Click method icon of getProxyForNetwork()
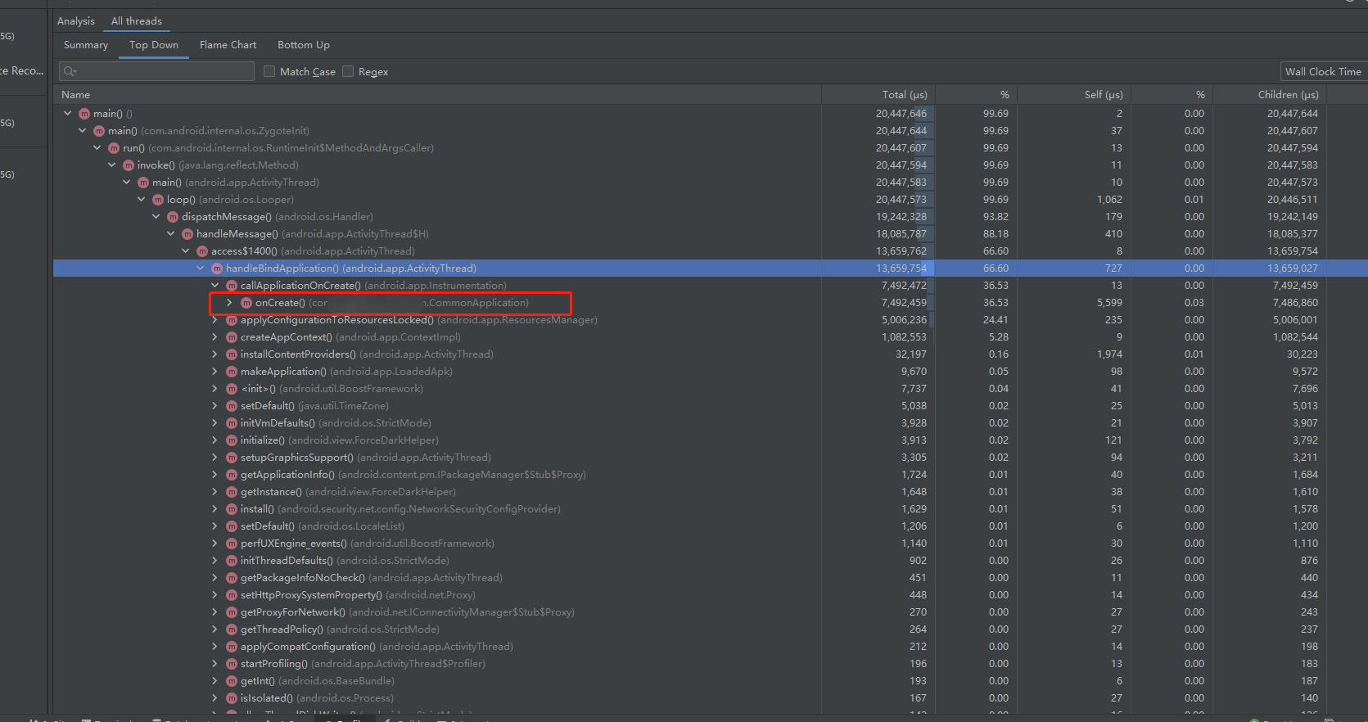 click(x=232, y=612)
